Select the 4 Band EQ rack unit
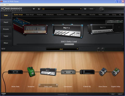 coord(87,72)
